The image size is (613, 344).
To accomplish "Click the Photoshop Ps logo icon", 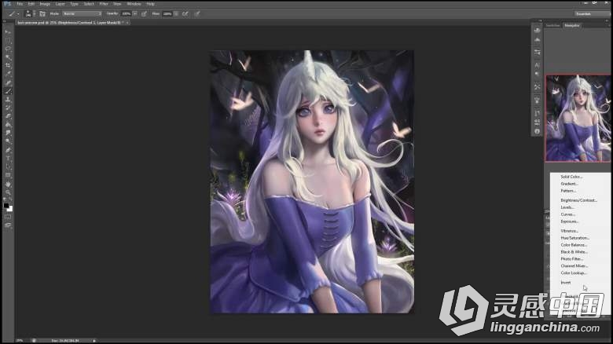I will [7, 3].
